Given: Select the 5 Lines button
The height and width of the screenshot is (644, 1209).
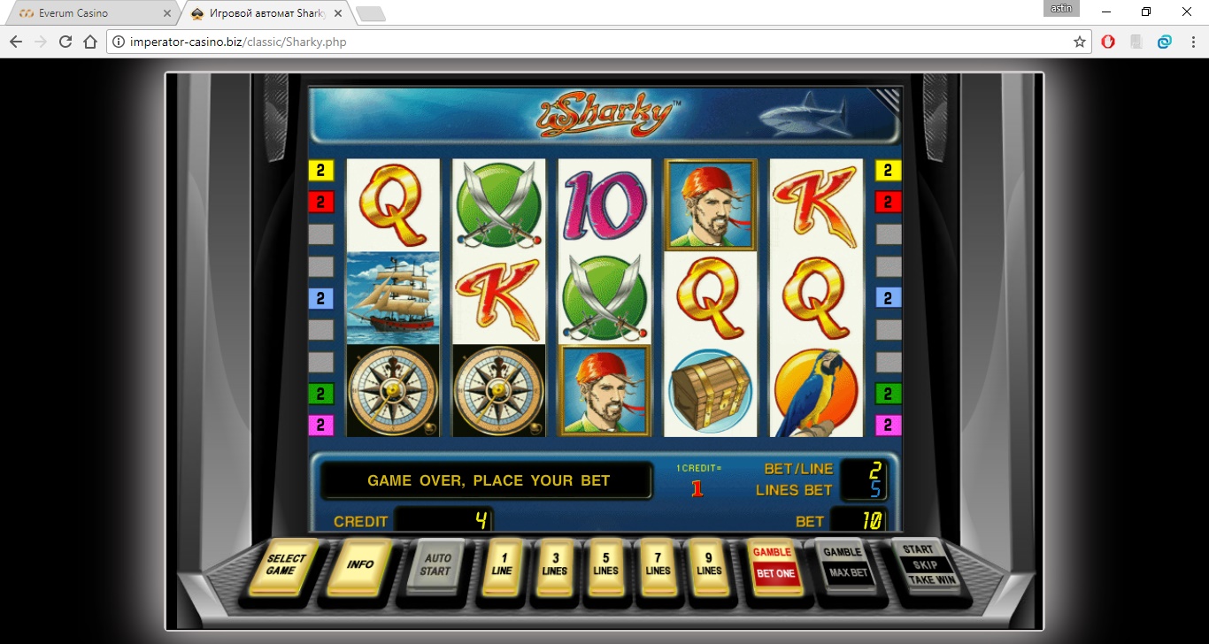Looking at the screenshot, I should pyautogui.click(x=606, y=566).
